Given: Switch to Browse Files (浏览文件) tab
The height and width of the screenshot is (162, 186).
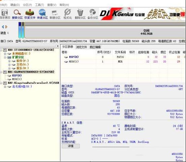Looking at the screenshot, I should click(x=82, y=47).
